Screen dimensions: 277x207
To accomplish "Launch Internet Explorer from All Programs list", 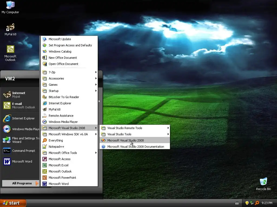I will click(x=69, y=103).
